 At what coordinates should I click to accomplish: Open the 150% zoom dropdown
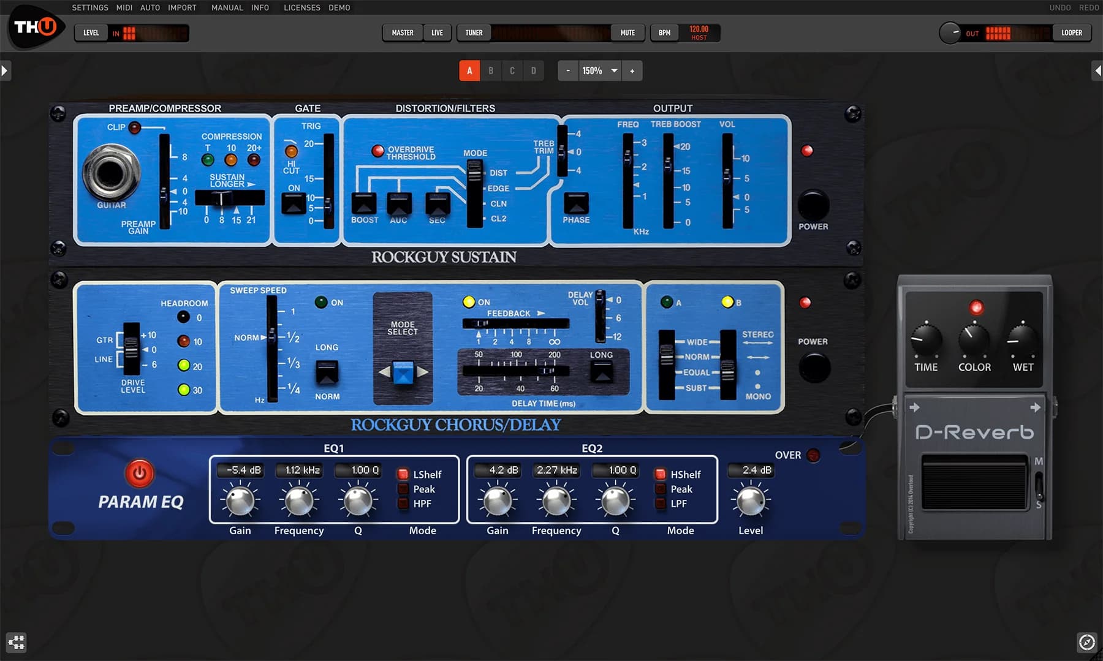[x=613, y=71]
